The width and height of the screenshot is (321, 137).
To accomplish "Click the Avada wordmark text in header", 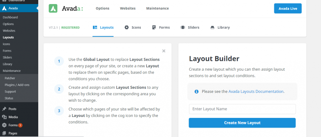I will coord(72,8).
